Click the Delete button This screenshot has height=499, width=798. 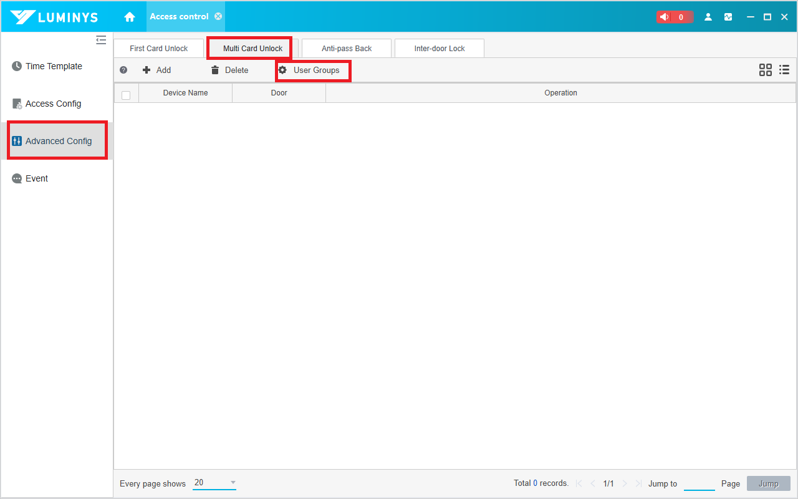tap(229, 70)
